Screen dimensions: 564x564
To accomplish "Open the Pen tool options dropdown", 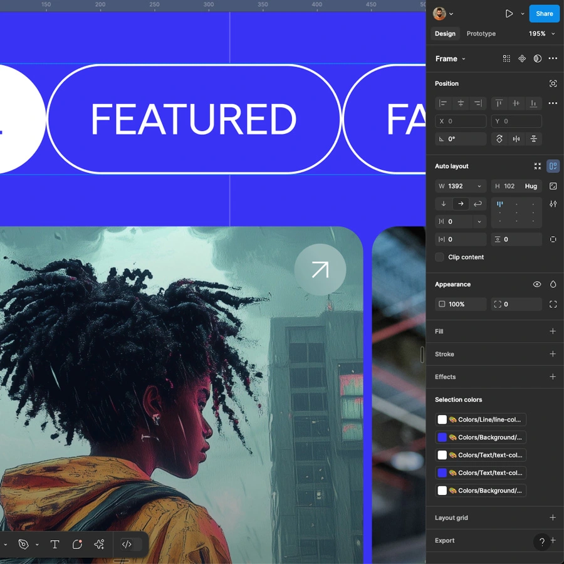I will pos(37,545).
